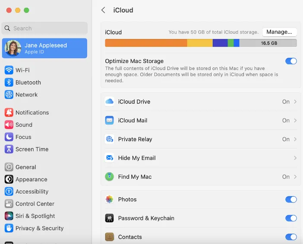Go back with the back arrow
Screen dimensions: 303x244
104,10
